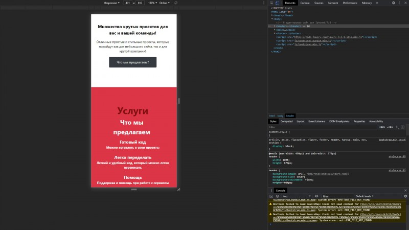
Task: Click the 'Что мы предлагаем?' page button
Action: click(133, 62)
